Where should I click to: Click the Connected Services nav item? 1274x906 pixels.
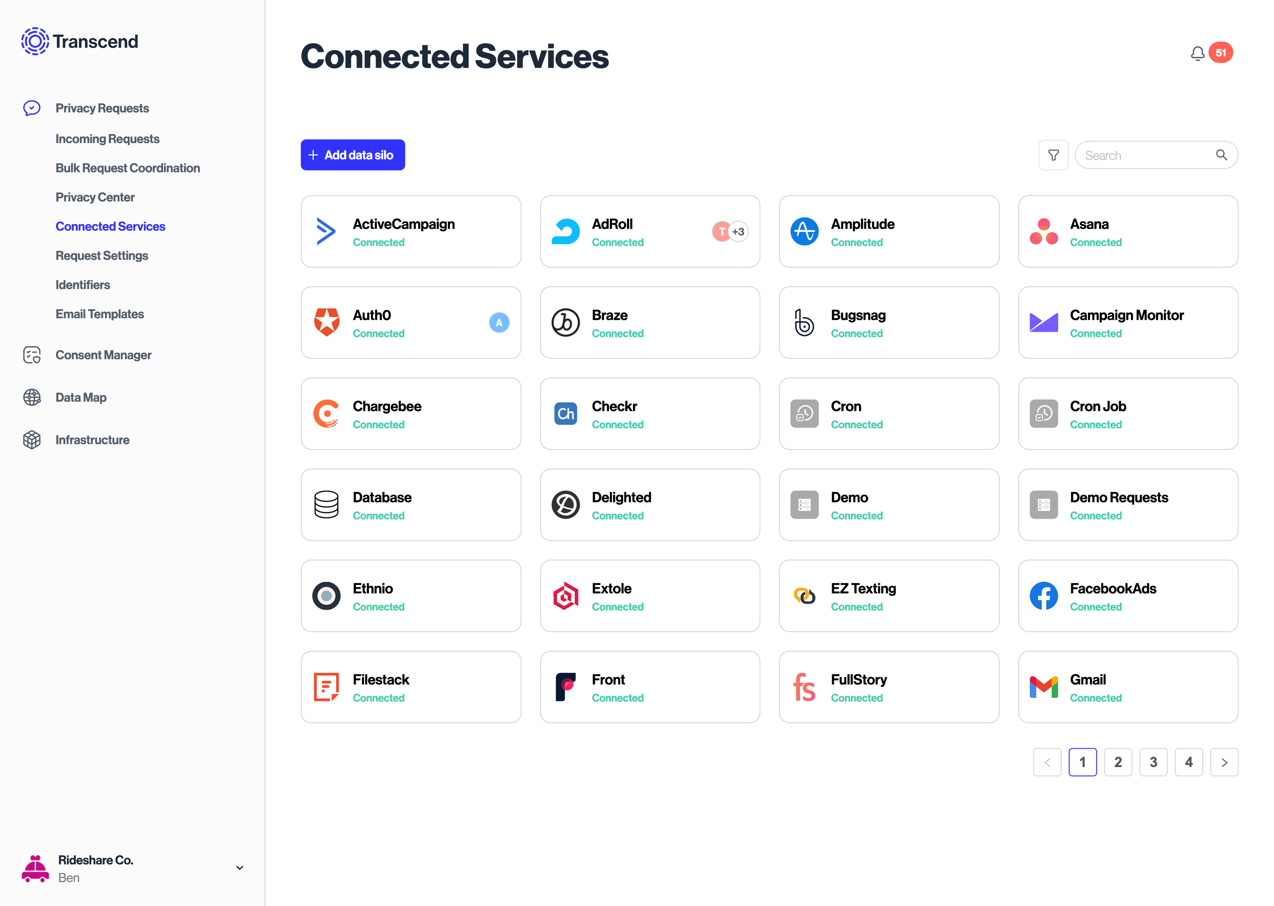[x=111, y=227]
